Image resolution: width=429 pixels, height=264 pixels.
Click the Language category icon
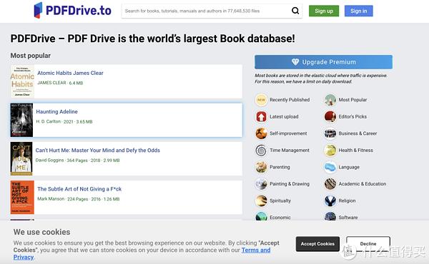tap(330, 167)
